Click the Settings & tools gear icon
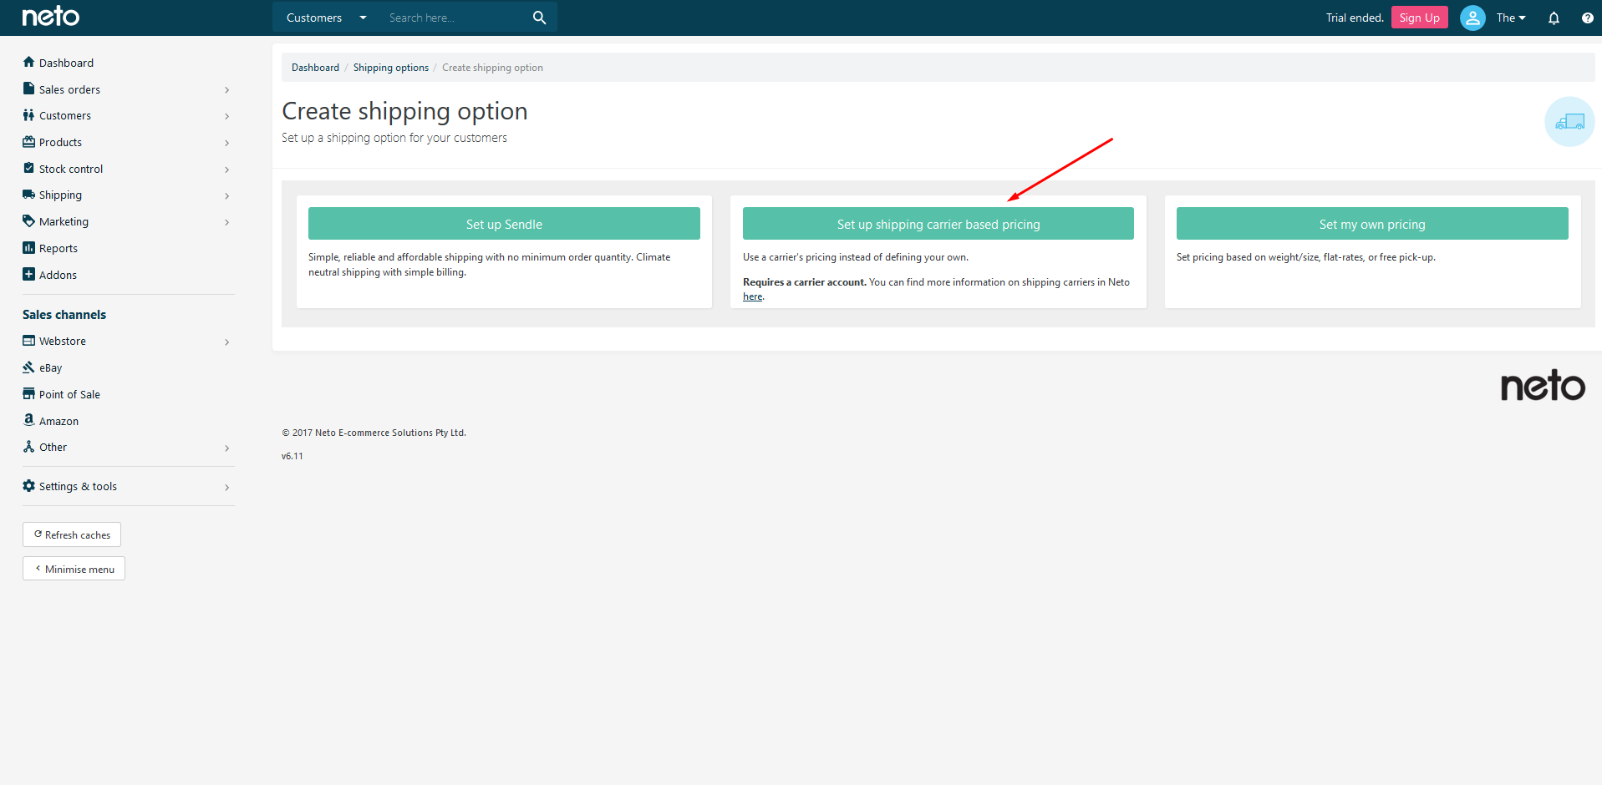 click(x=28, y=486)
